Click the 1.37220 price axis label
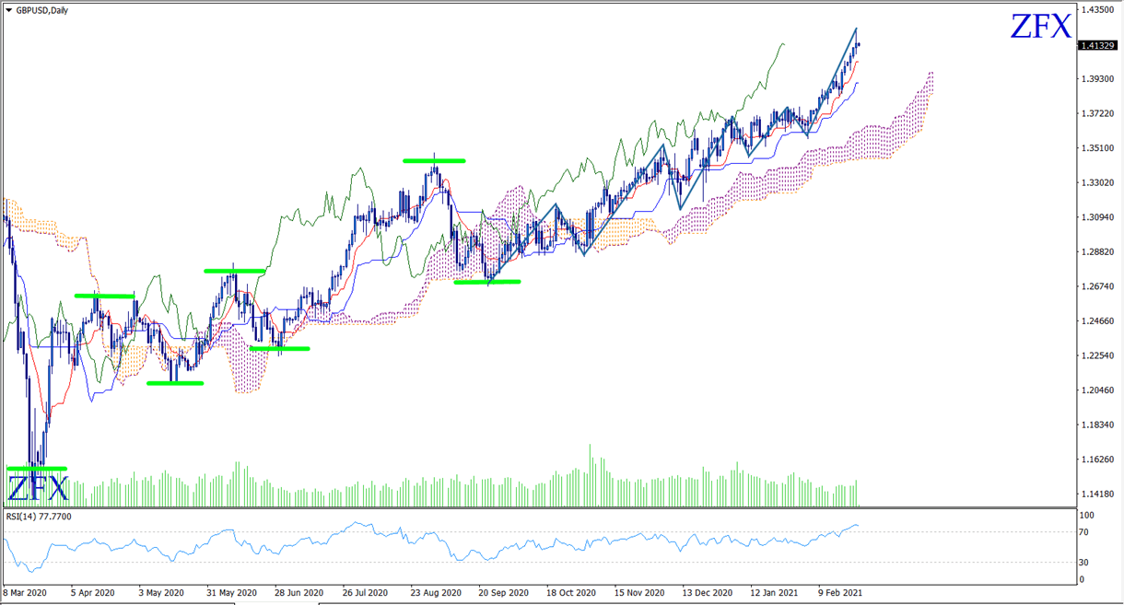The image size is (1124, 605). click(1100, 113)
